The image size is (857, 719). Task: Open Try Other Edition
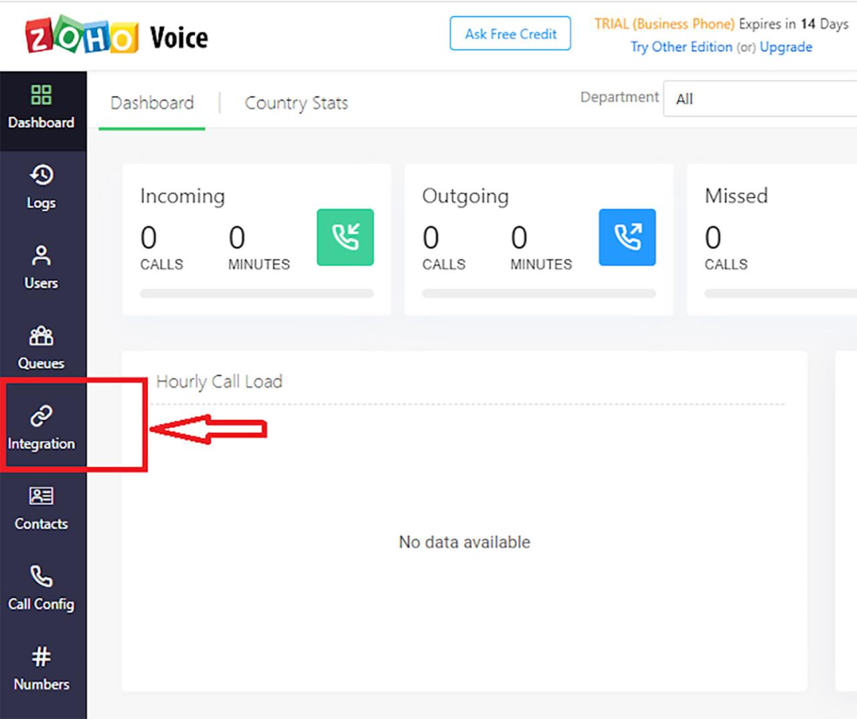(680, 47)
